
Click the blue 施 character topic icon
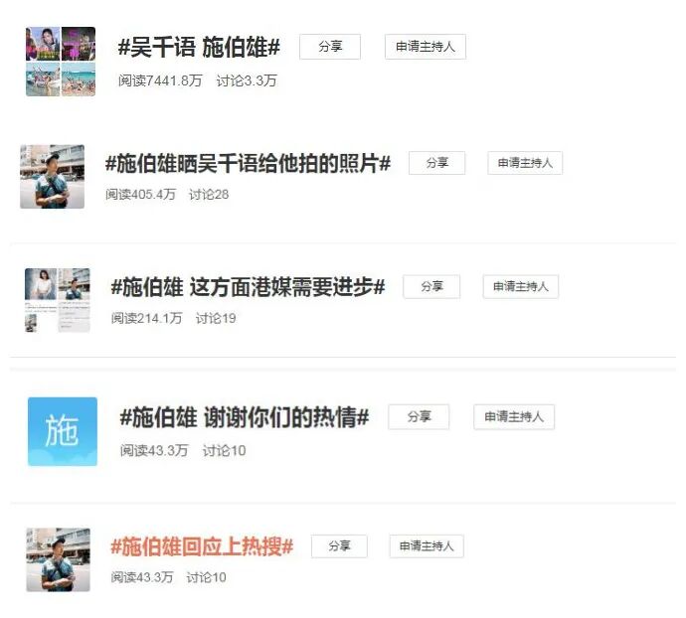coord(63,431)
